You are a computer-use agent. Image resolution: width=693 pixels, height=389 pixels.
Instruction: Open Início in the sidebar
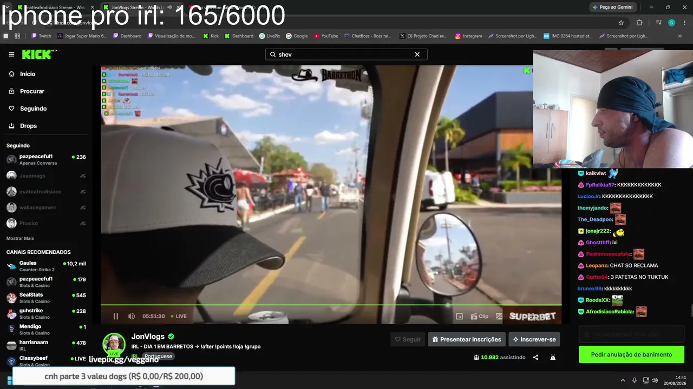tap(22, 74)
